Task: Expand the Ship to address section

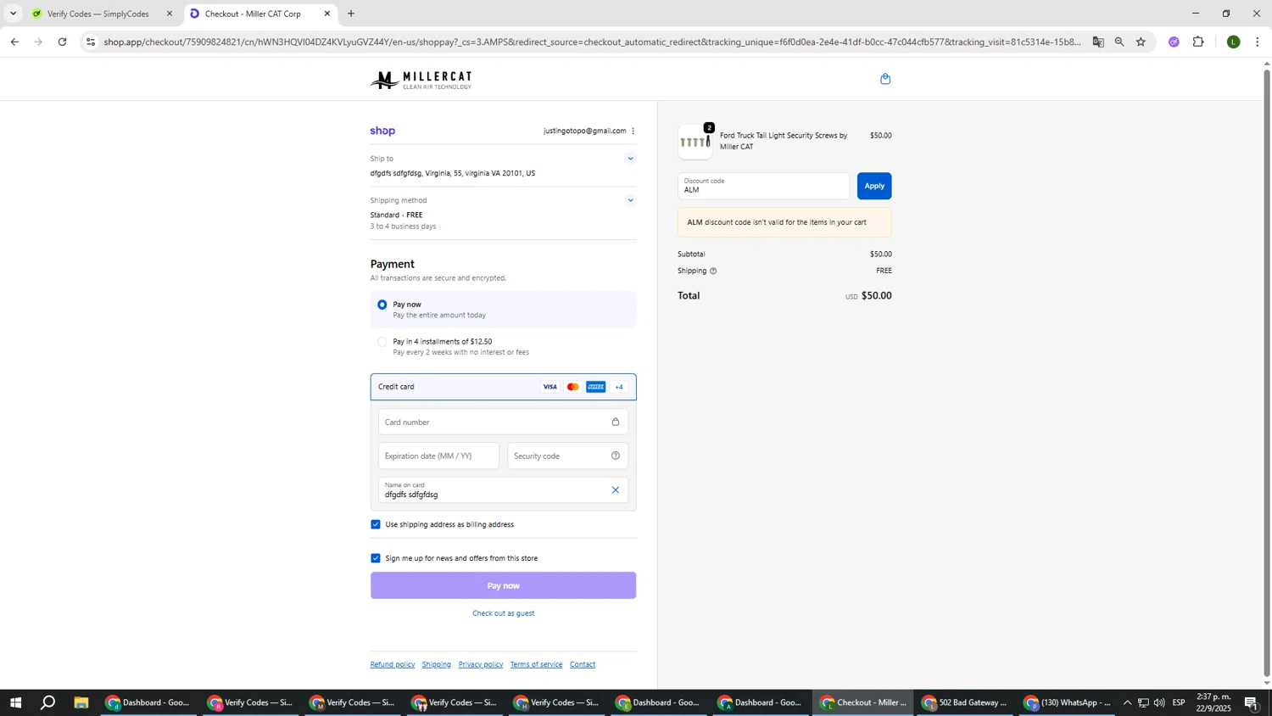Action: pos(630,159)
